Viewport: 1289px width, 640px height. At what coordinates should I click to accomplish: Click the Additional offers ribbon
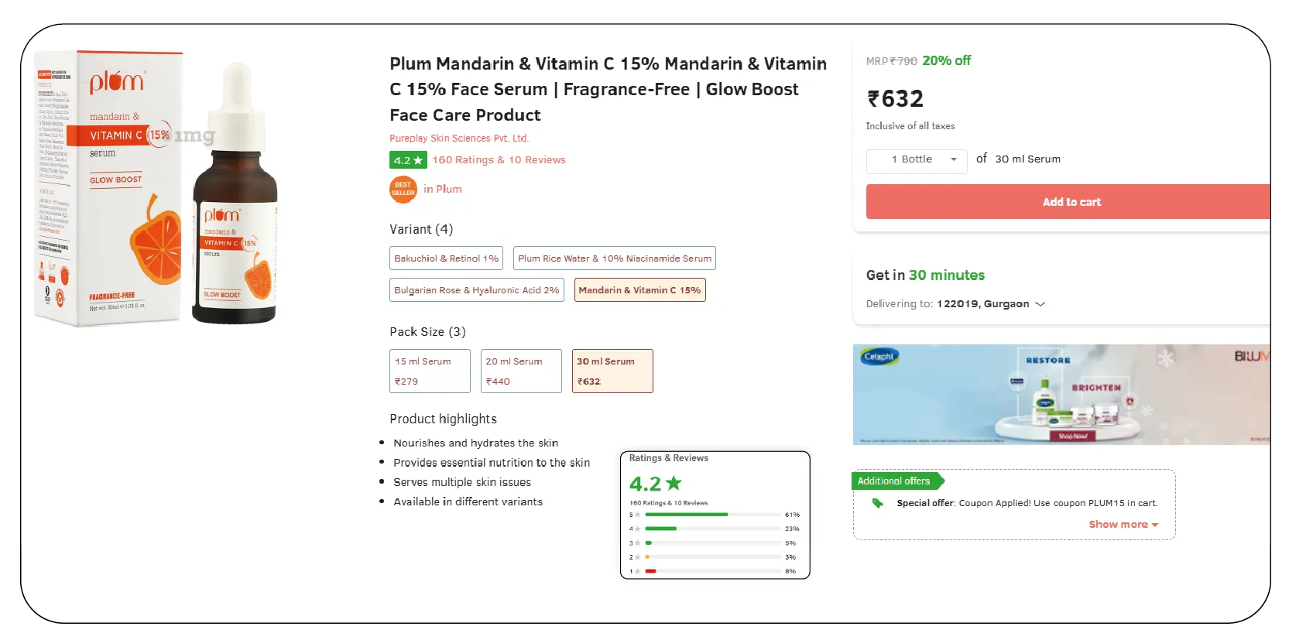896,481
